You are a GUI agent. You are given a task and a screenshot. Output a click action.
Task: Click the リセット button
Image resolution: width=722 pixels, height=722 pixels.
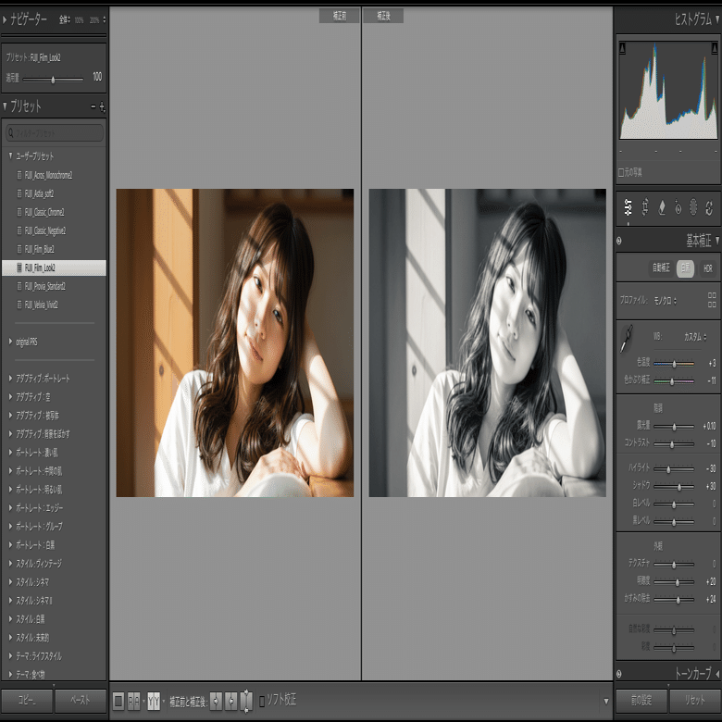click(694, 701)
